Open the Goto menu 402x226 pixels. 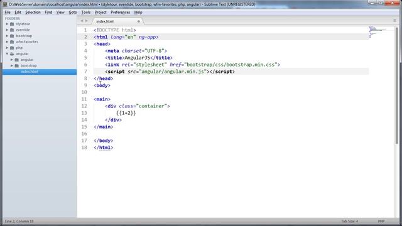click(73, 13)
